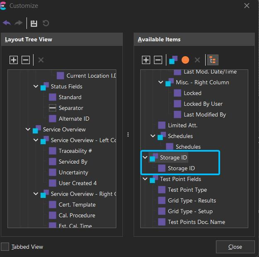Select the Traceability # item

pos(75,151)
